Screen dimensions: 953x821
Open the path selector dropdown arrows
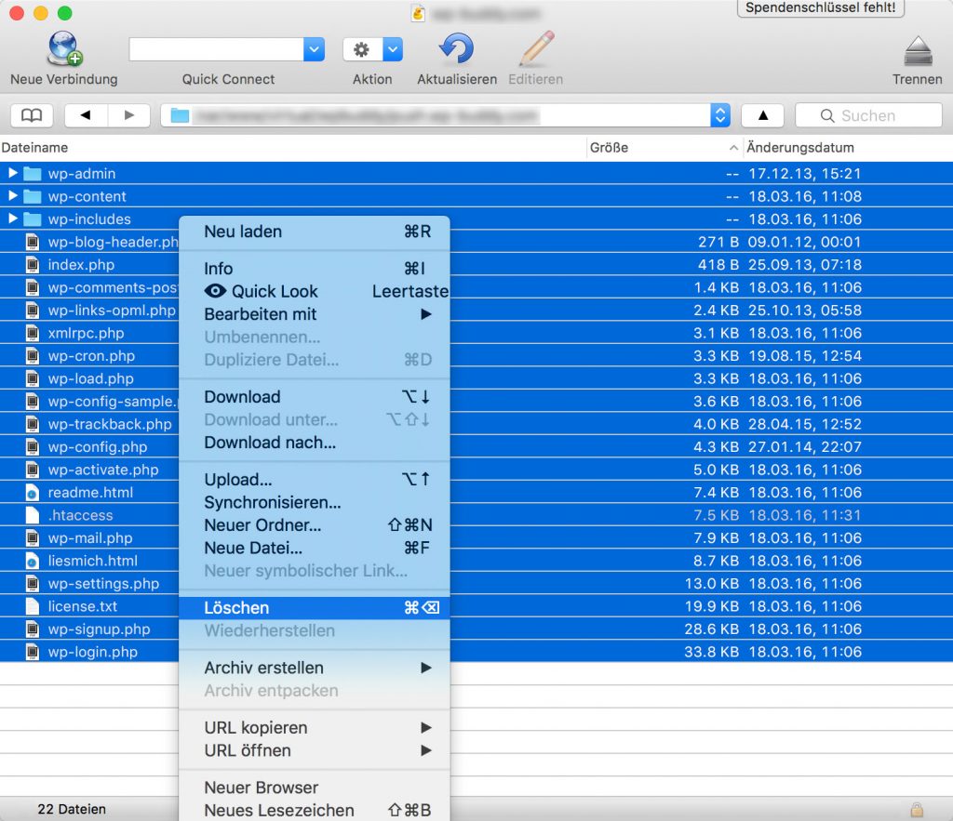[719, 115]
